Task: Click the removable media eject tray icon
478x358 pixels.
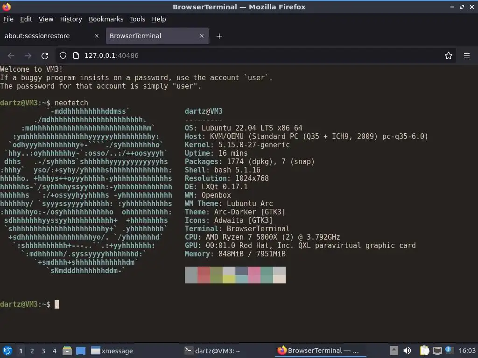Action: [x=394, y=351]
